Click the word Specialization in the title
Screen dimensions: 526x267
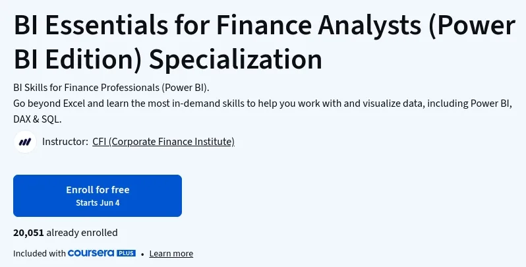235,60
